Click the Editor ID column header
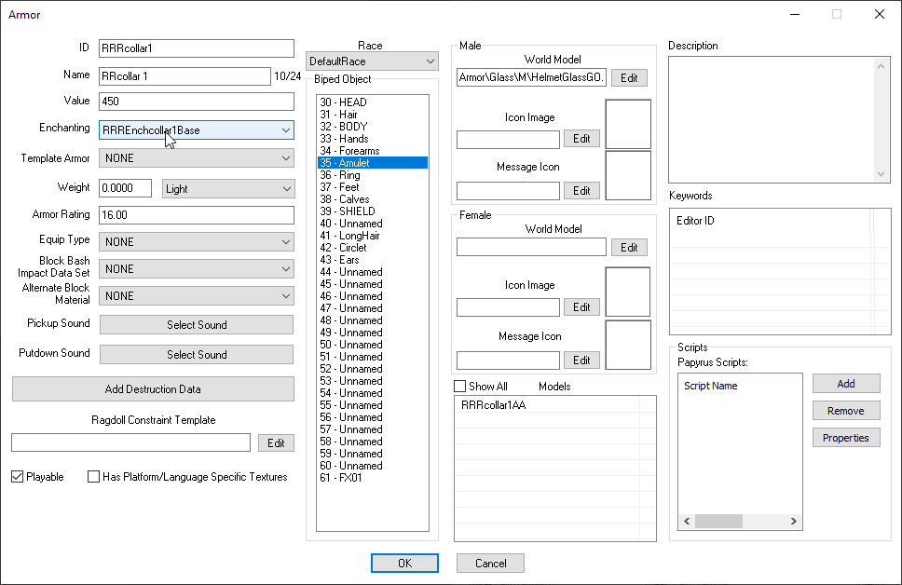 (771, 221)
